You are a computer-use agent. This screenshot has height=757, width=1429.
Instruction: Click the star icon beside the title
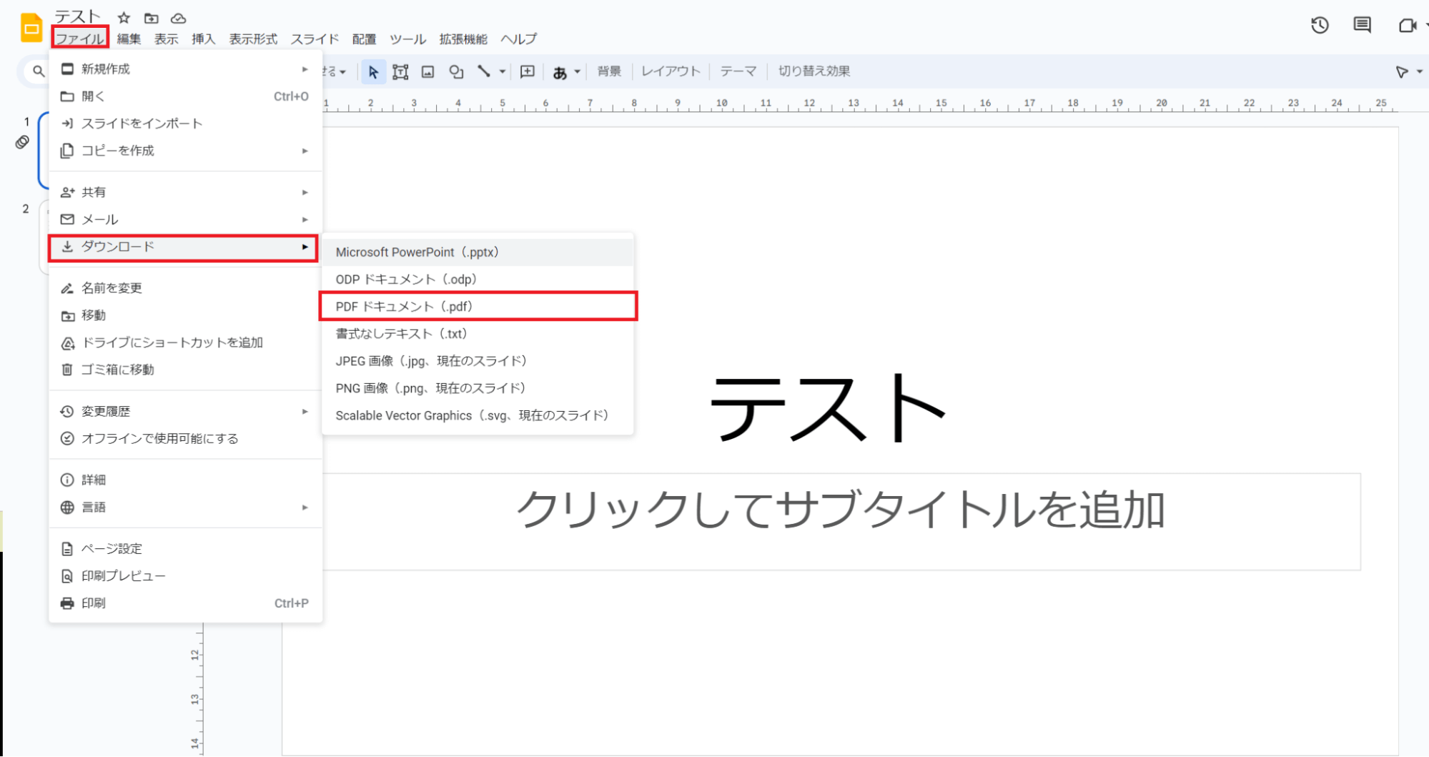(124, 18)
